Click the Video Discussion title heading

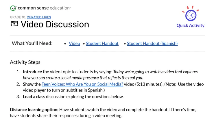(x=55, y=24)
